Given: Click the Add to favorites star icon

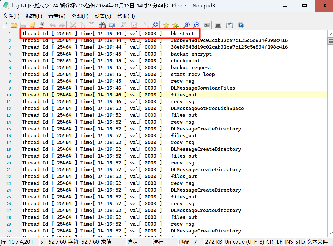Looking at the screenshot, I should 175,25.
